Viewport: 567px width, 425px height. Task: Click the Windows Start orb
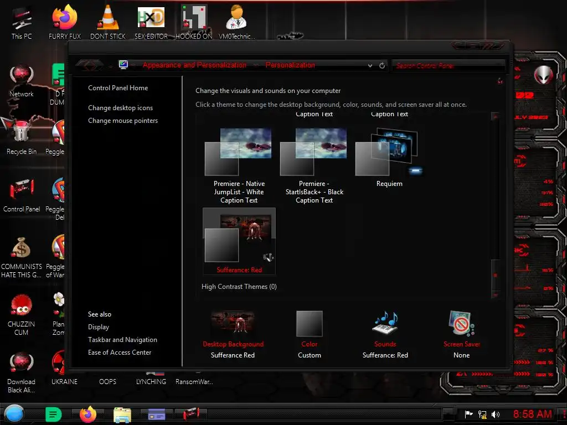[14, 414]
